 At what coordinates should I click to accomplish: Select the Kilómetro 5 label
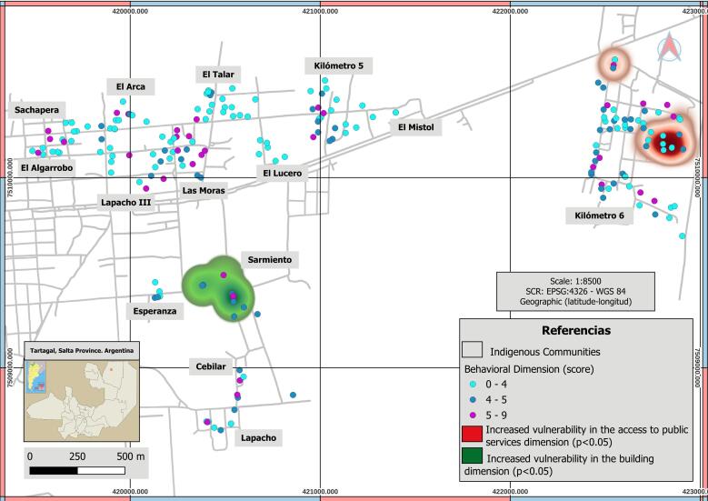[x=339, y=65]
